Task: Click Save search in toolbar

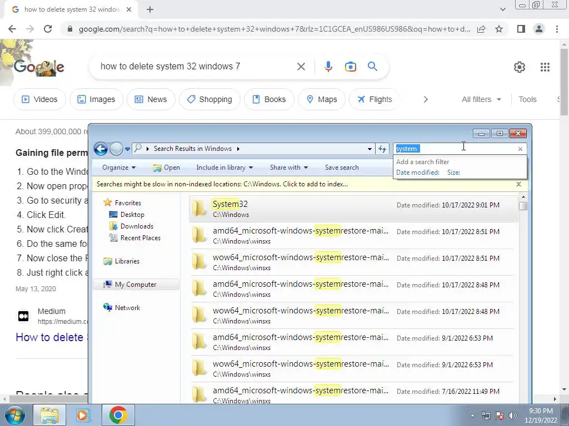Action: 342,168
